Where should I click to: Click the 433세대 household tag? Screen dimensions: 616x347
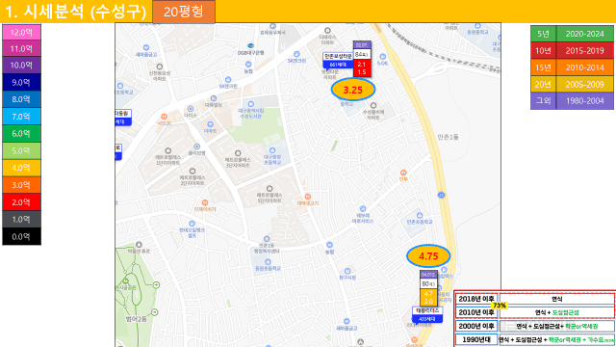[x=427, y=319]
